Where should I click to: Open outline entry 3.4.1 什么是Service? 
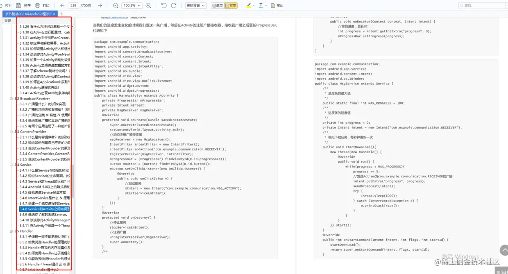tap(44, 170)
